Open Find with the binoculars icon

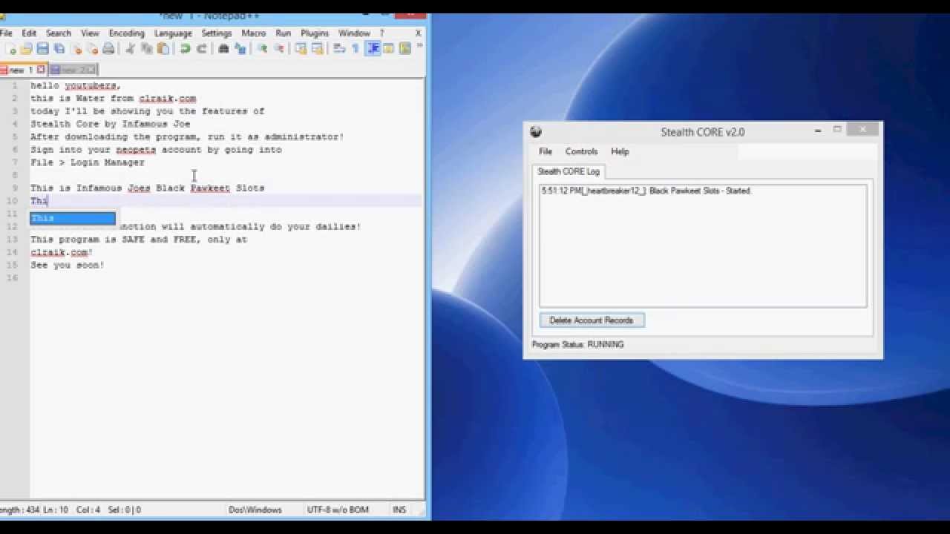(223, 49)
